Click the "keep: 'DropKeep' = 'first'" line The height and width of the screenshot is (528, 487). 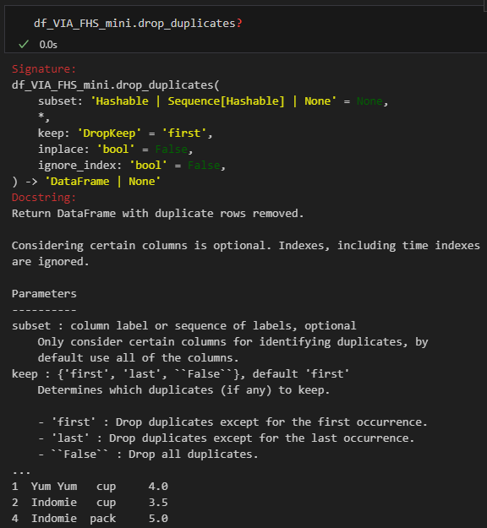125,133
